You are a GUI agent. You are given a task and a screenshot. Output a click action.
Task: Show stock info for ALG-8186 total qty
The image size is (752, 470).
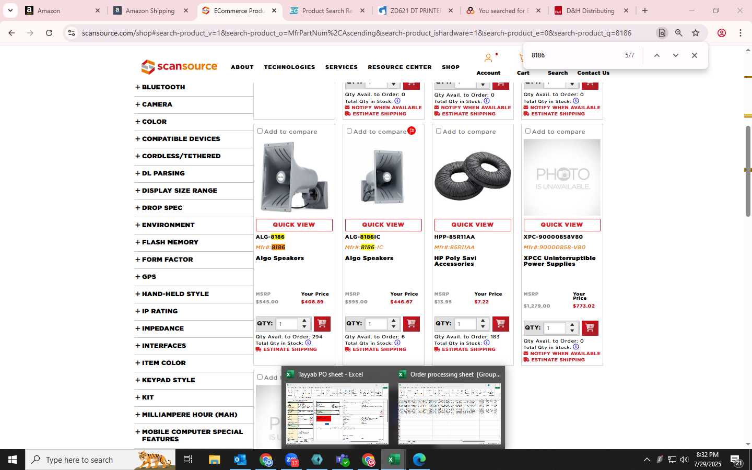click(308, 343)
